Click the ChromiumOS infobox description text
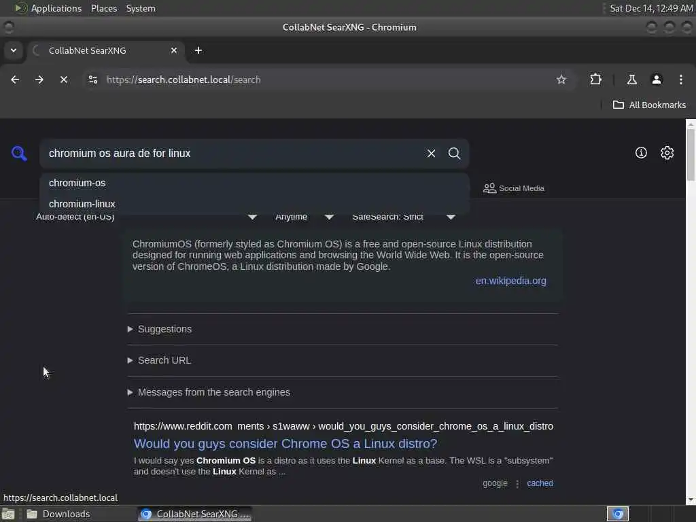This screenshot has width=696, height=522. click(x=338, y=256)
